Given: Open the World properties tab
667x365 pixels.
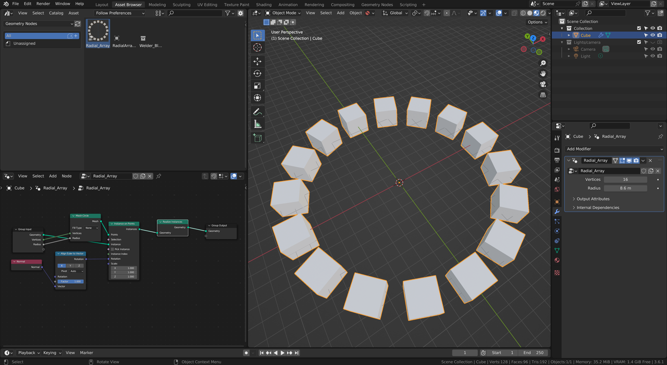Looking at the screenshot, I should point(557,189).
